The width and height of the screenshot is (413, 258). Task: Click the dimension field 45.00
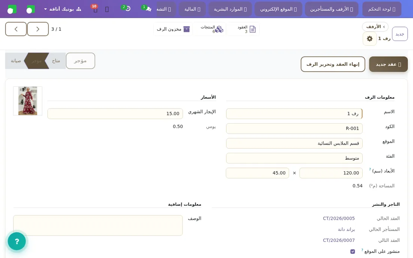(x=257, y=173)
